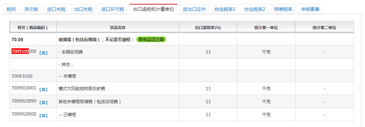The height and width of the screenshot is (127, 365).
Task: Open the 税则 tab
Action: pos(11,9)
